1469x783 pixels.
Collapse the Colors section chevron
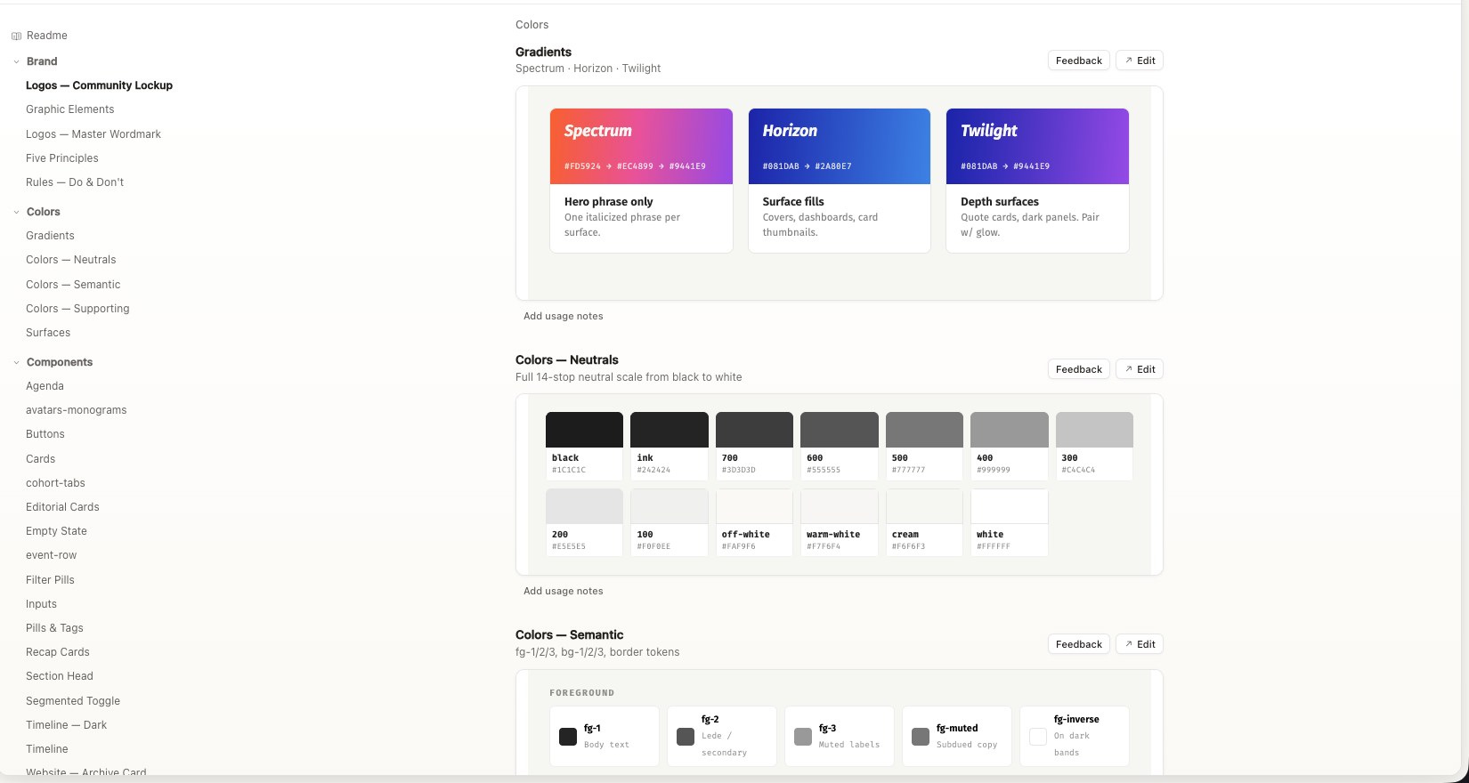tap(16, 212)
